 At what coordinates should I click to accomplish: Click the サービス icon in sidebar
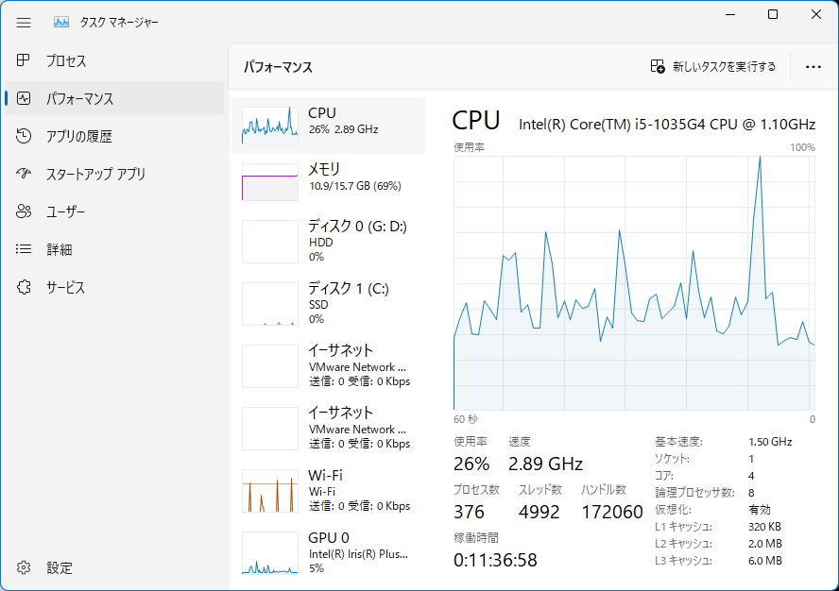pyautogui.click(x=22, y=287)
